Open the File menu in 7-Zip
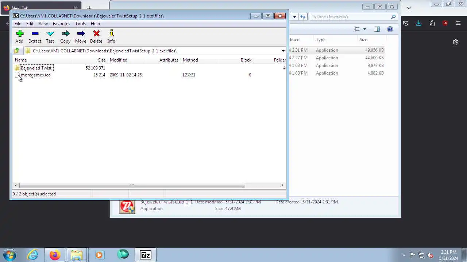Viewport: 467px width, 262px height. point(18,24)
